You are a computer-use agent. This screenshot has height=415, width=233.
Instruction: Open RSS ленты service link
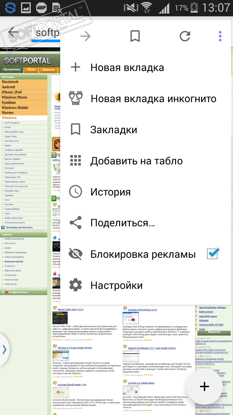click(x=10, y=243)
